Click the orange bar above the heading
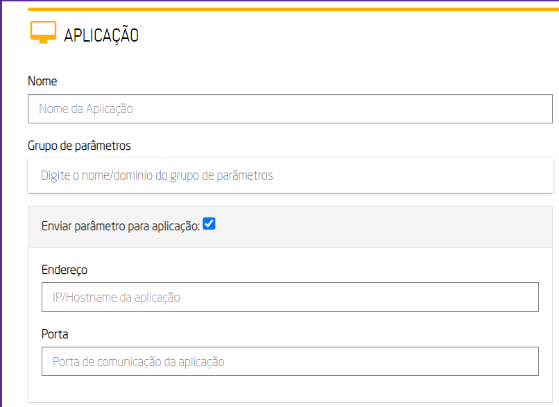559x407 pixels. tap(291, 9)
